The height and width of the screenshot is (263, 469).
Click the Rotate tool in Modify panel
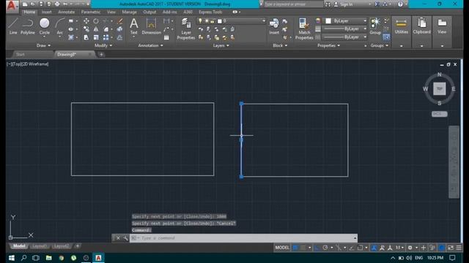[96, 21]
